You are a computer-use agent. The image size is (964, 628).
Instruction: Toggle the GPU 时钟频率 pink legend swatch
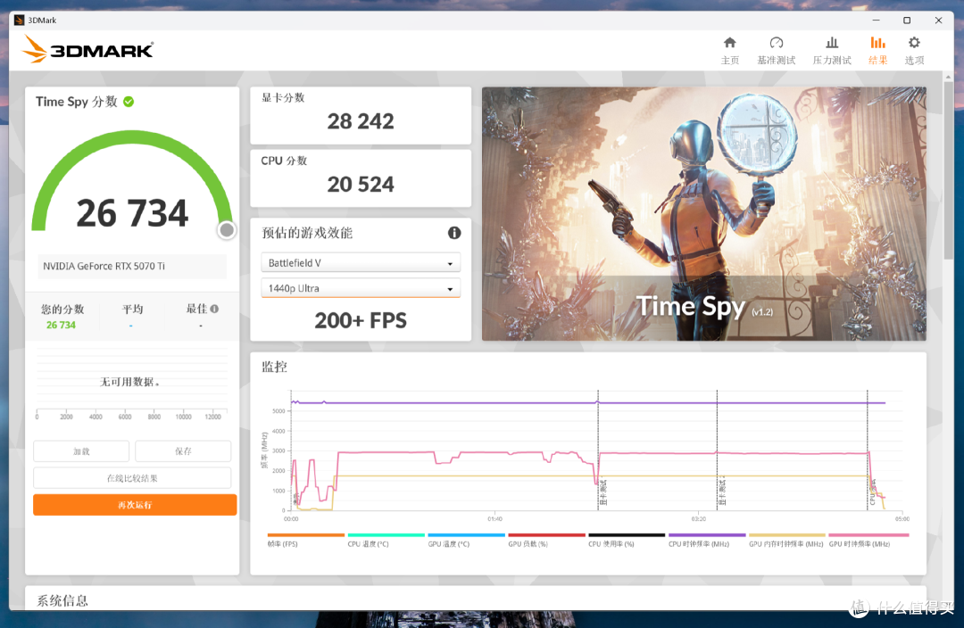click(x=868, y=535)
